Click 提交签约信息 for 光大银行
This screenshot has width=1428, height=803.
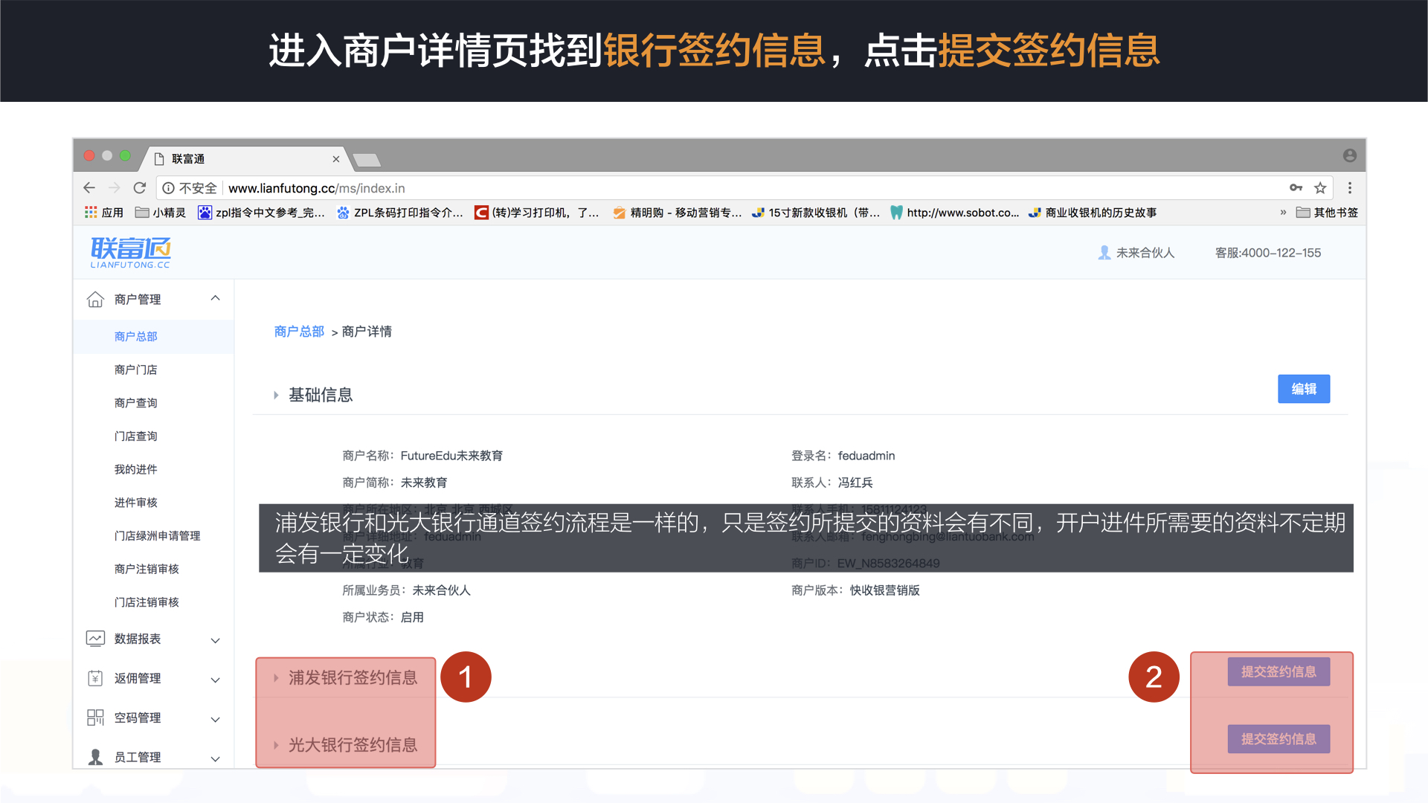click(x=1279, y=738)
